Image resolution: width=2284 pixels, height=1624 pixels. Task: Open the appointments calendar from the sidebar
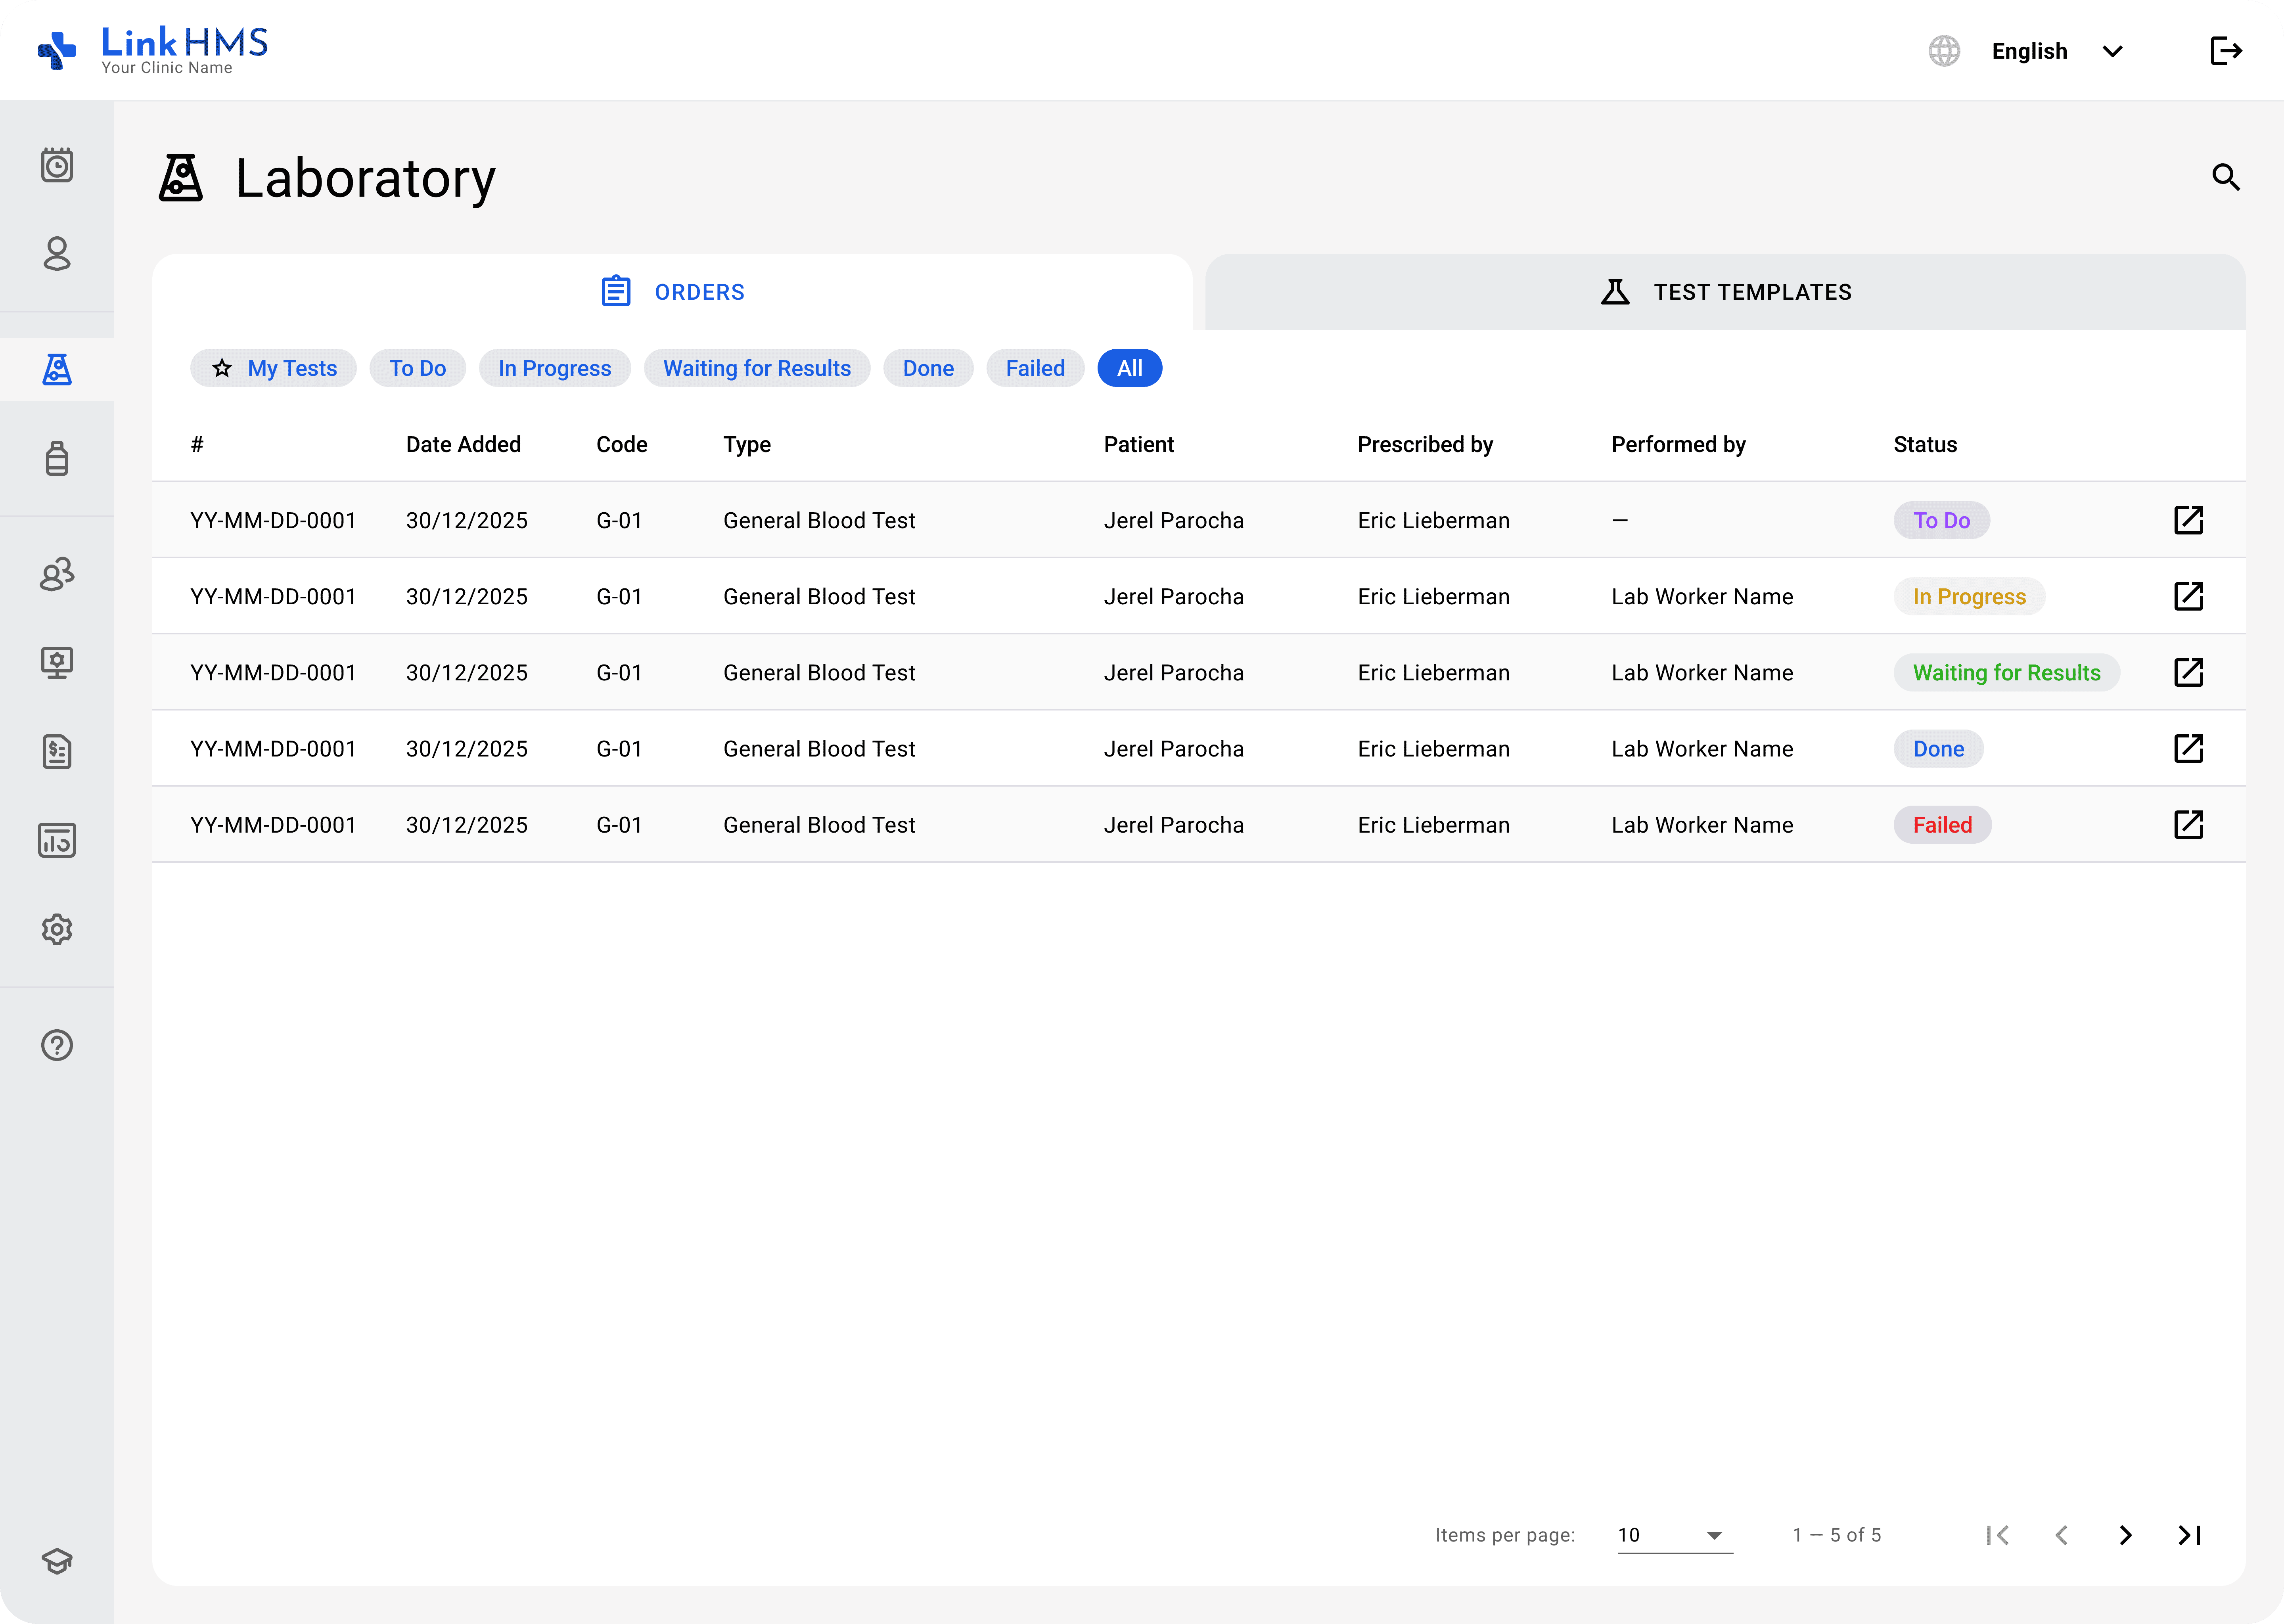pyautogui.click(x=57, y=165)
